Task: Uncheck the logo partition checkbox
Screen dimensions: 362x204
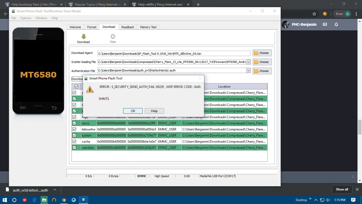Action: pyautogui.click(x=74, y=117)
